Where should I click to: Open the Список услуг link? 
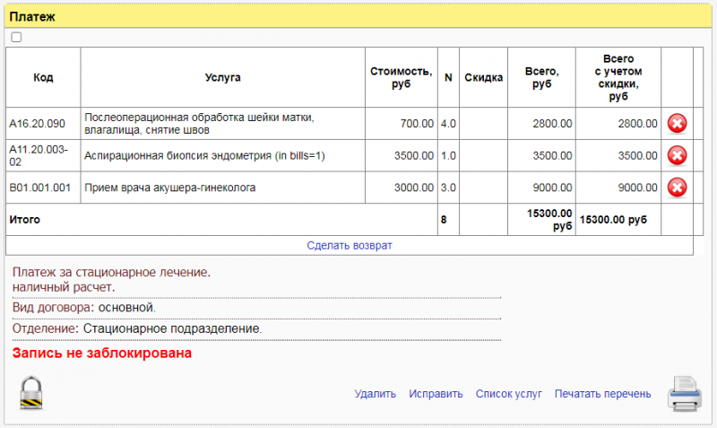coord(508,394)
